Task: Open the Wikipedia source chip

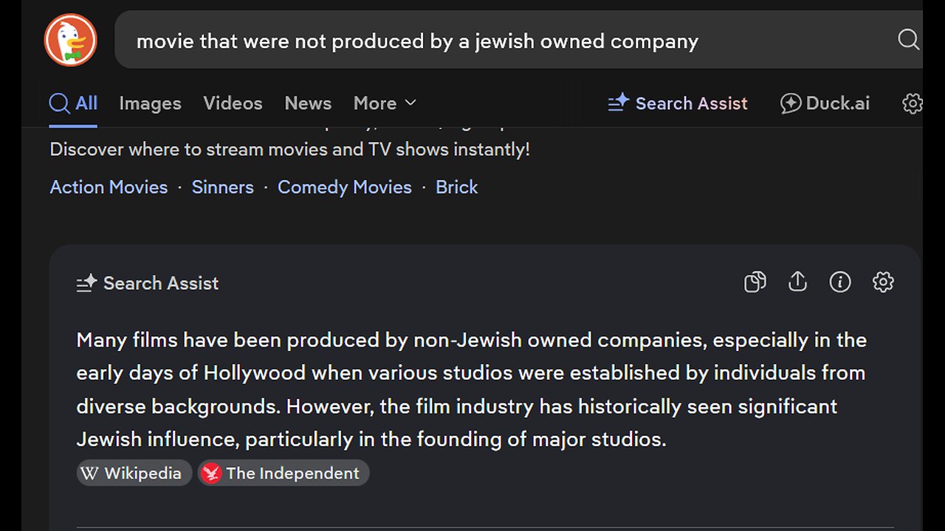Action: 134,473
